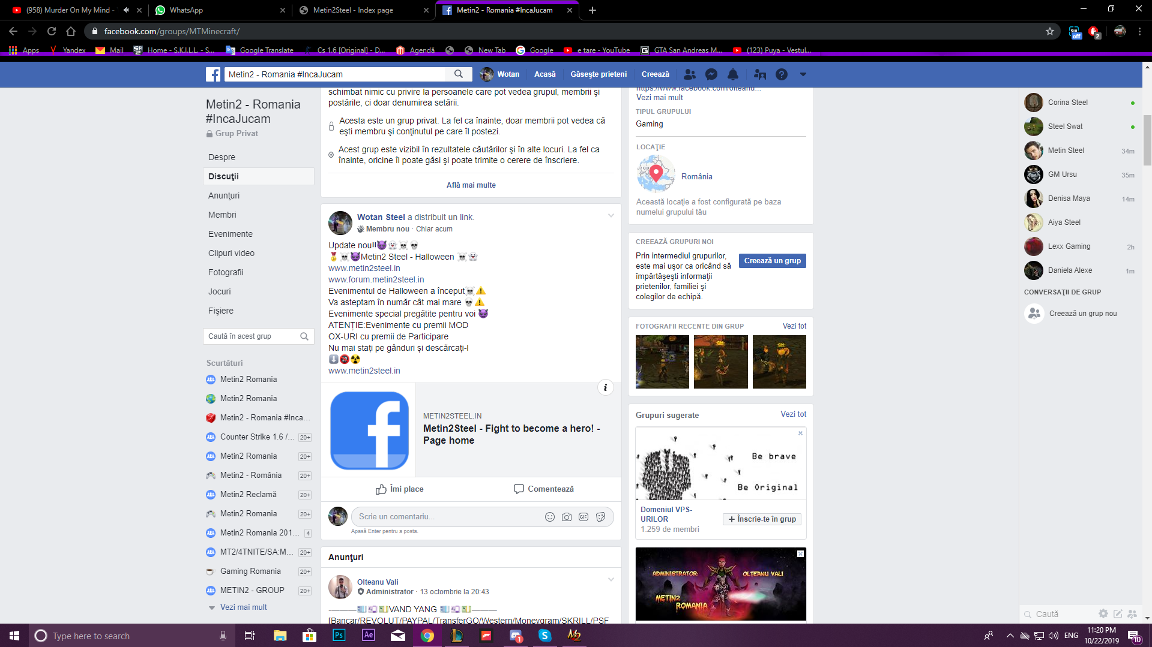Dismiss the Domeniul VPS-URILOR suggested group
This screenshot has height=647, width=1152.
pyautogui.click(x=800, y=433)
